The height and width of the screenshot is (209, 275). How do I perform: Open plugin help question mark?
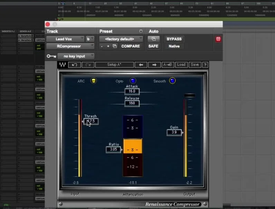[x=205, y=65]
